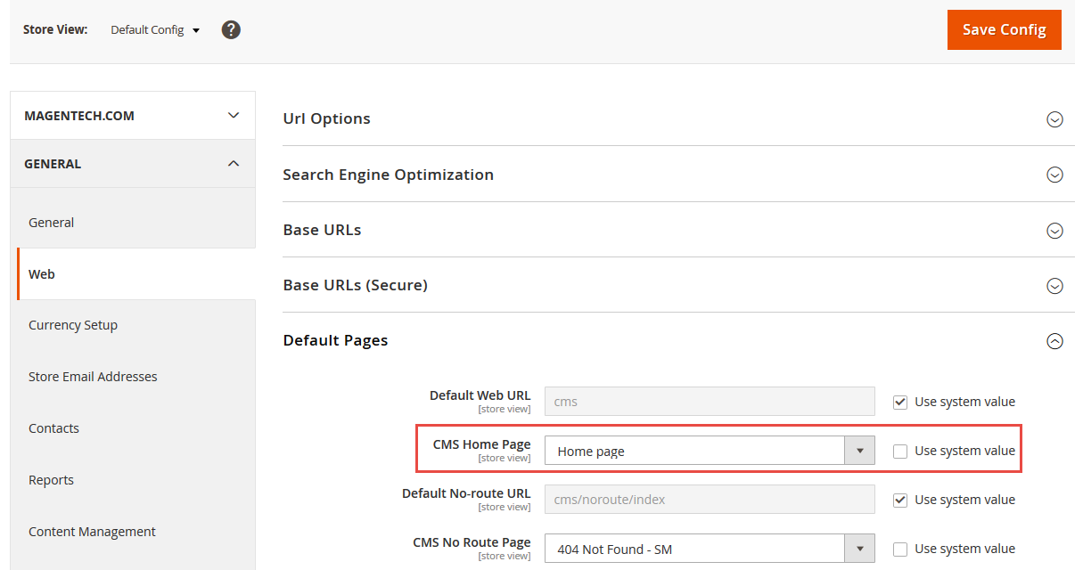
Task: Expand the MAGENTECH.COM sidebar group
Action: click(x=234, y=116)
